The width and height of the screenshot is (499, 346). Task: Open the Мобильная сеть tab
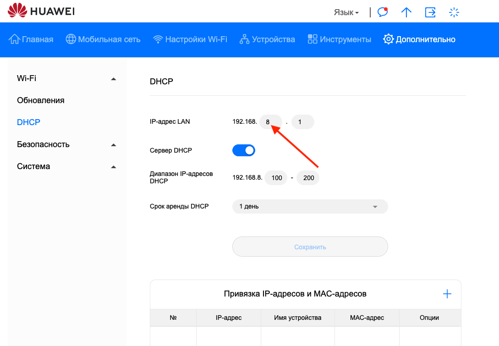pyautogui.click(x=103, y=39)
